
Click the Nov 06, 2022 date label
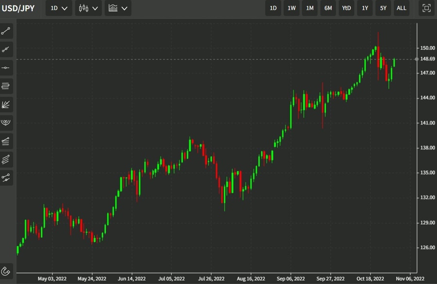(410, 279)
